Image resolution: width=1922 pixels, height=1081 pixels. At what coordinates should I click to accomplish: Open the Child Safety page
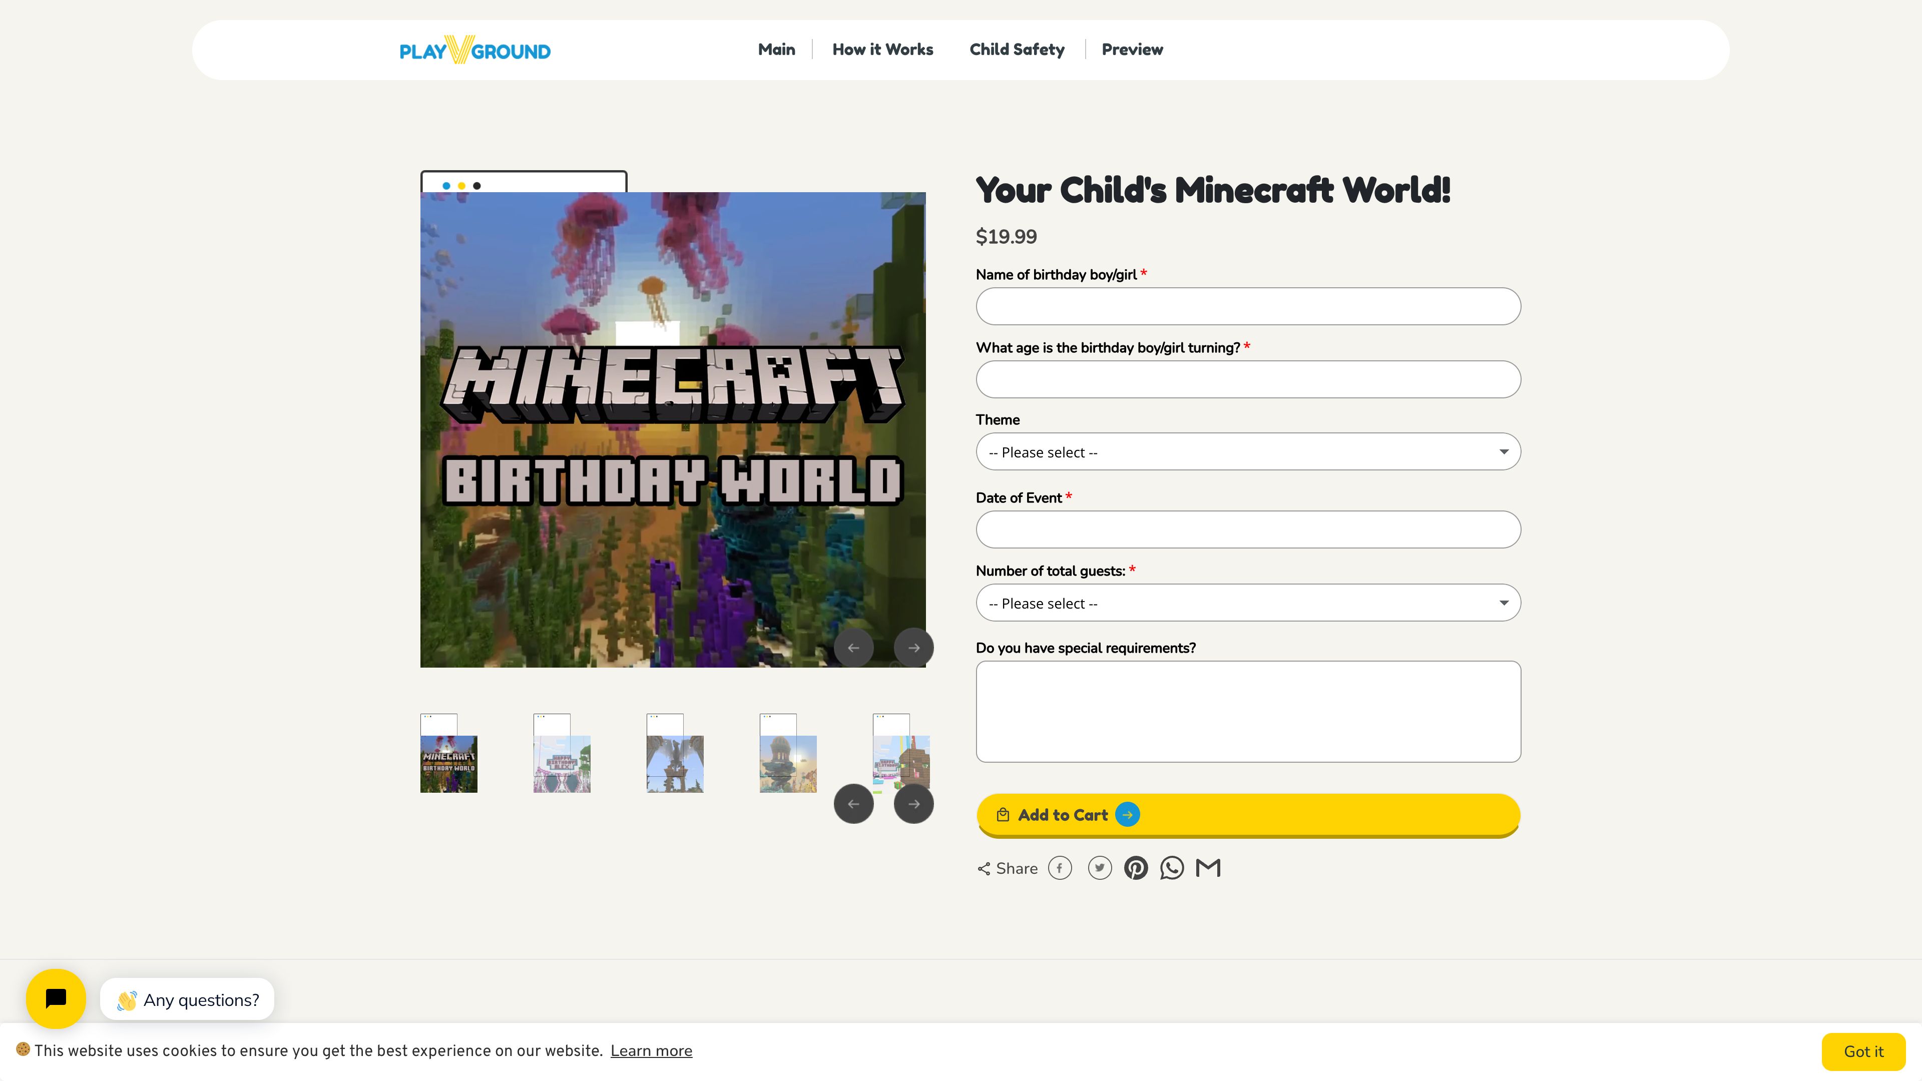(1016, 49)
